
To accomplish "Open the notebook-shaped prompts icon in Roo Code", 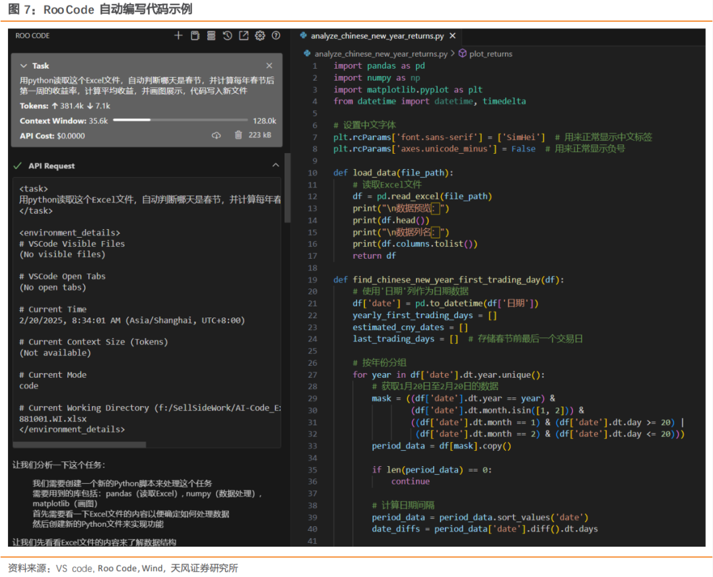I will click(x=195, y=36).
